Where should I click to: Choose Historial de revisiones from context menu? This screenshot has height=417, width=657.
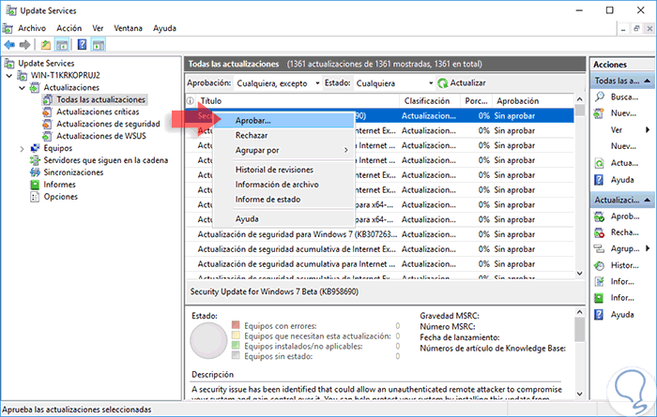(x=283, y=170)
